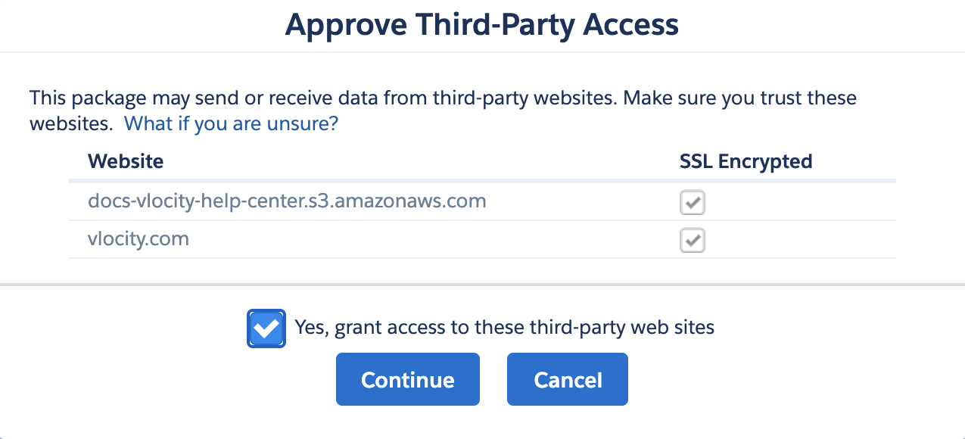This screenshot has width=965, height=439.
Task: Uncheck SSL Encrypted for docs-vlocity-help-center.s3.amazonaws.com
Action: click(692, 202)
